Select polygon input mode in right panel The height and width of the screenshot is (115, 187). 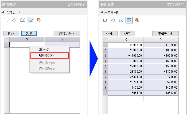tap(121, 20)
